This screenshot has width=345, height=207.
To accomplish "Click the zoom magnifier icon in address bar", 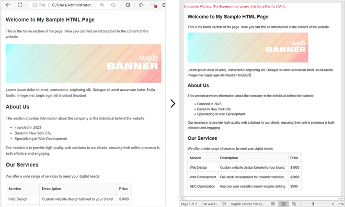I will [x=102, y=5].
